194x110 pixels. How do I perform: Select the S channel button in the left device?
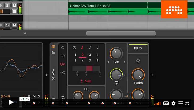pos(39,96)
